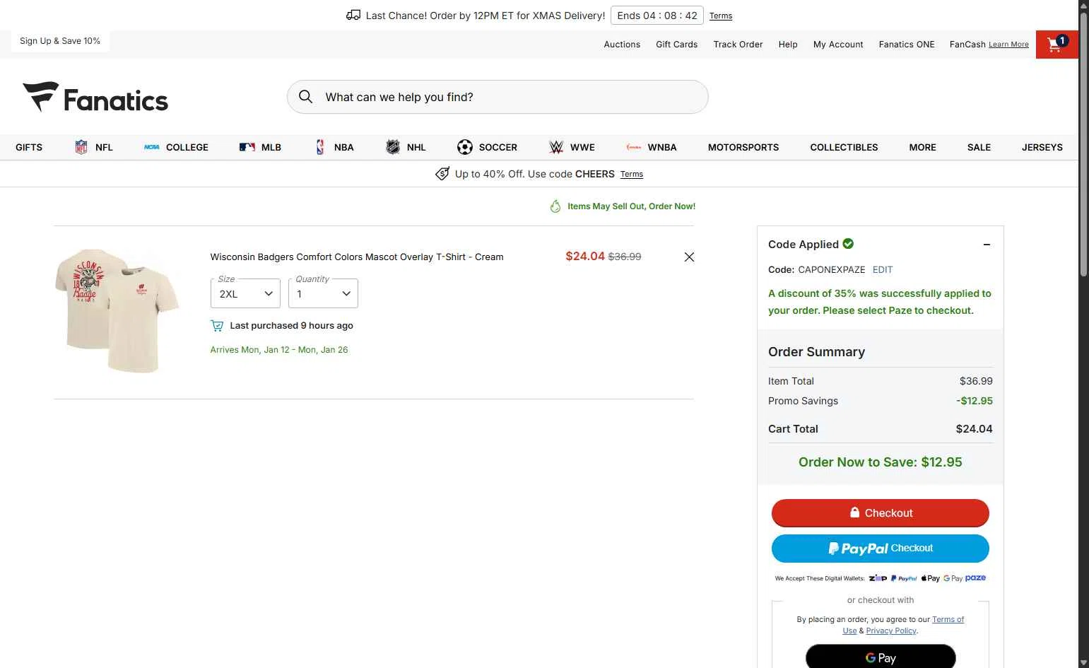Click the green Code Applied checkmark
This screenshot has height=668, width=1089.
[848, 244]
